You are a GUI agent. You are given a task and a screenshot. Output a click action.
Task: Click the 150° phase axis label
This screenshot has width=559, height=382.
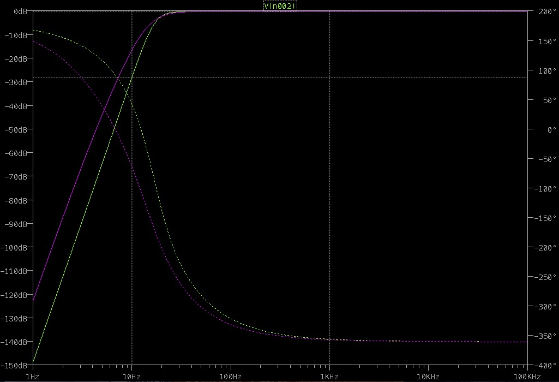[x=547, y=41]
